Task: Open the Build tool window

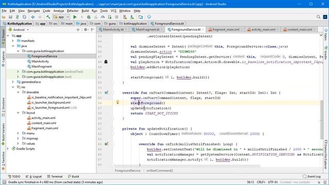Action: pos(74,176)
